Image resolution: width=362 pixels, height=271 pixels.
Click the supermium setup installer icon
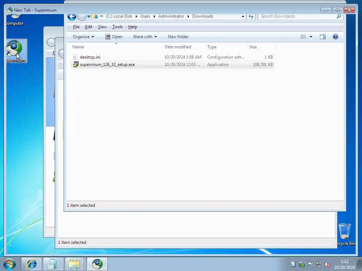point(76,64)
